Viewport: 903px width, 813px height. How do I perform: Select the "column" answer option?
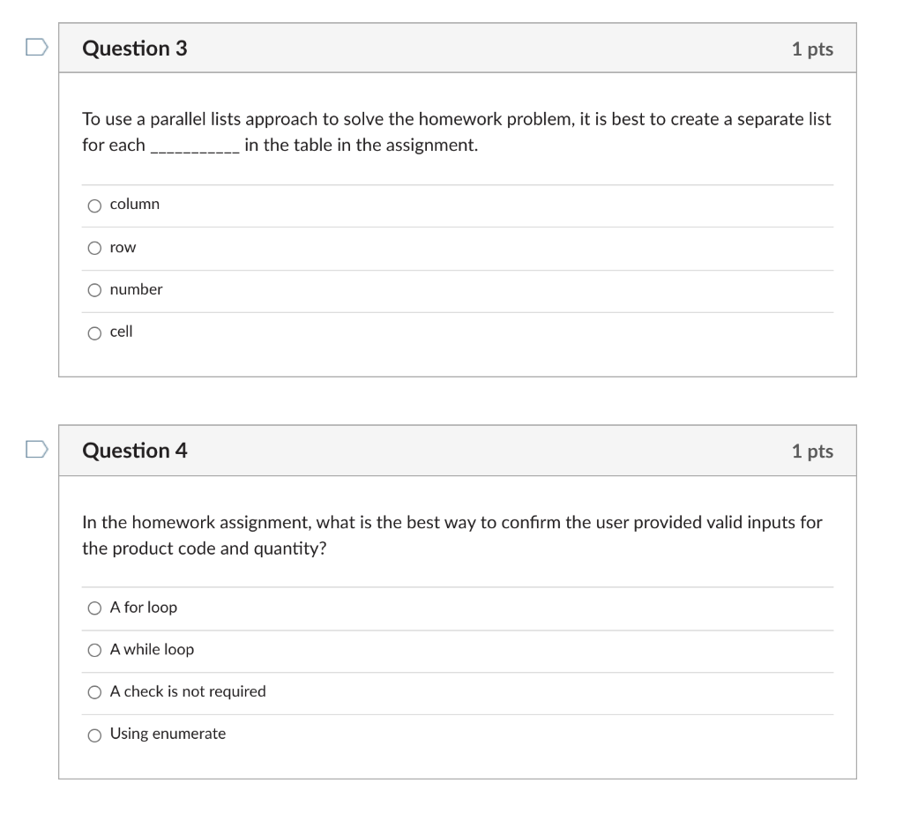pyautogui.click(x=94, y=205)
